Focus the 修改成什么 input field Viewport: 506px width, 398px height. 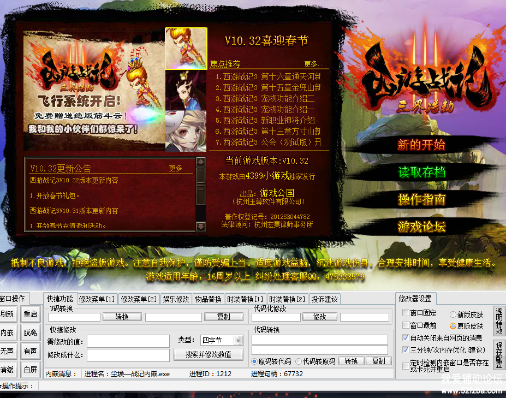coord(128,355)
